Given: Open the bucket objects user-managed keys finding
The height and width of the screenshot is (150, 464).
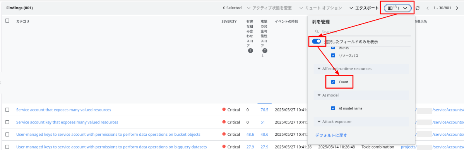Looking at the screenshot, I should coord(108,134).
